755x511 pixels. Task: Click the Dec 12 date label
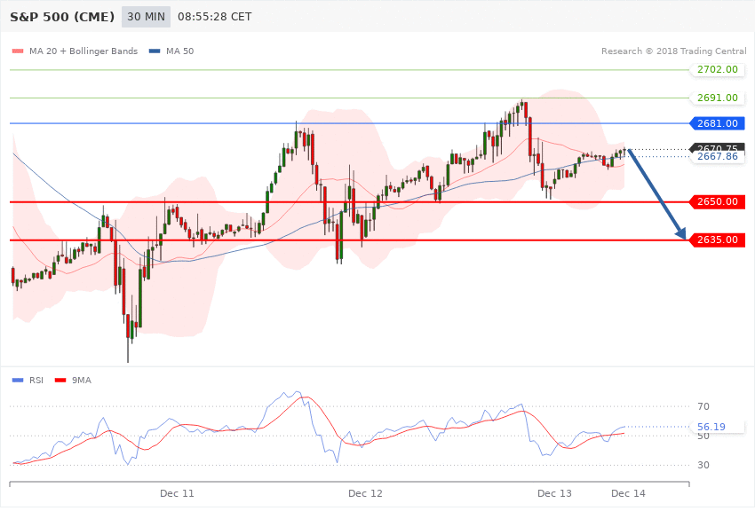365,493
